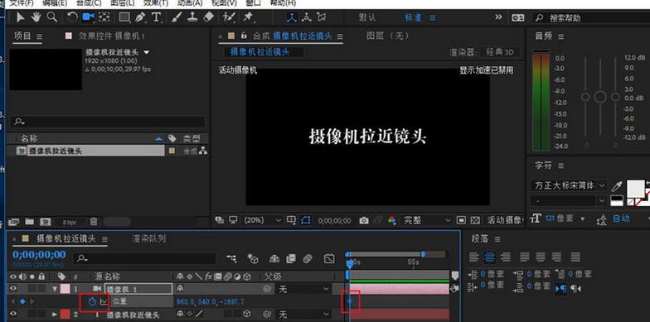Image resolution: width=650 pixels, height=322 pixels.
Task: Click the eyedropper in Character panel
Action: tap(617, 186)
